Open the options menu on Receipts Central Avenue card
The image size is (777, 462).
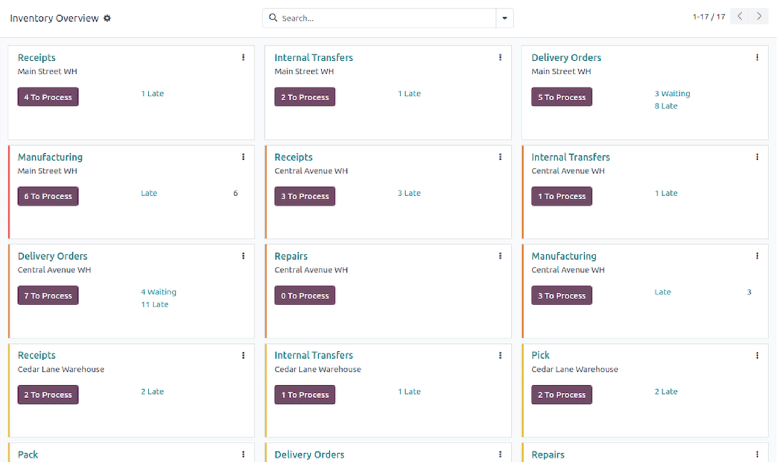click(x=500, y=157)
